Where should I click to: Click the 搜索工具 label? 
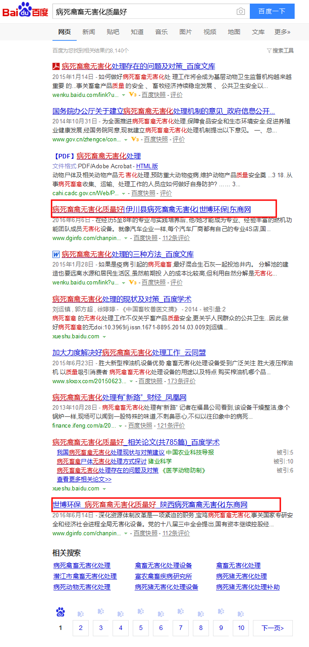[x=283, y=51]
